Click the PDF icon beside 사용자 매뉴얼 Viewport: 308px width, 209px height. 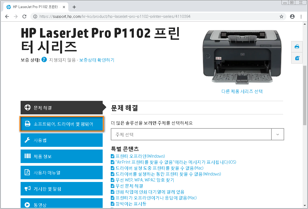pyautogui.click(x=27, y=172)
